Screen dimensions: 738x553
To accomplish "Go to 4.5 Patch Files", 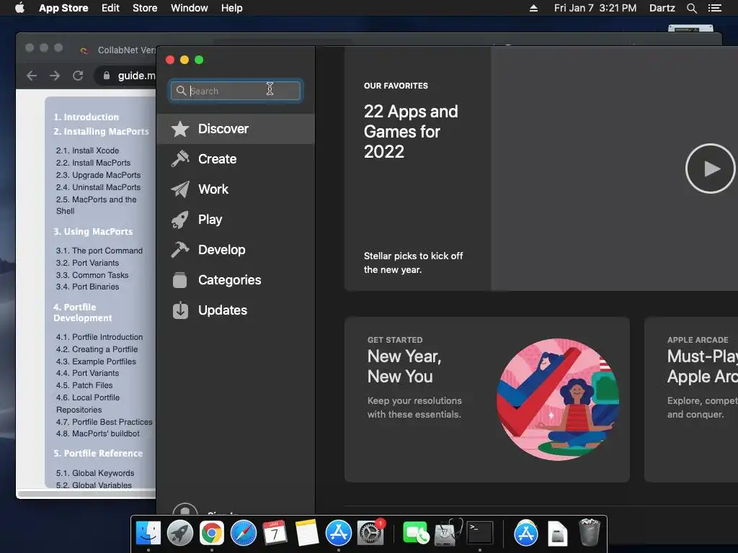I will (x=84, y=386).
